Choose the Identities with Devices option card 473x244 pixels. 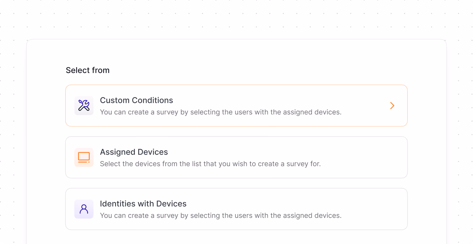(236, 209)
